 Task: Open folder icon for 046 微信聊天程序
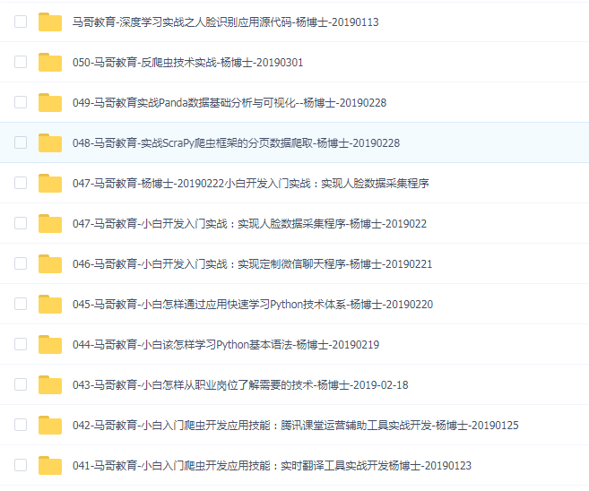click(50, 263)
